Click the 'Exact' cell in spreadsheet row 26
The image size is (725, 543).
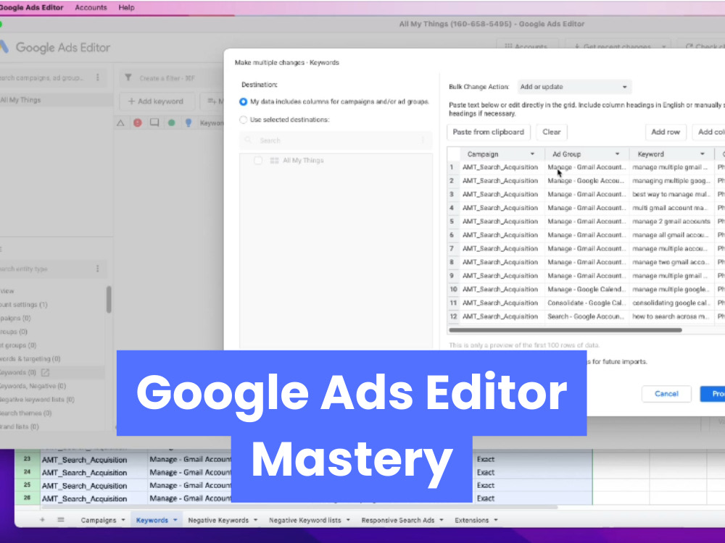point(534,498)
